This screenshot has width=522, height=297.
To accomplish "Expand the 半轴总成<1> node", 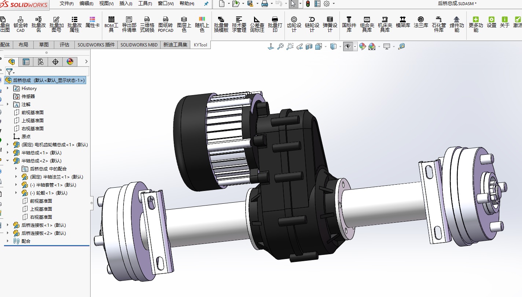I will [x=8, y=153].
